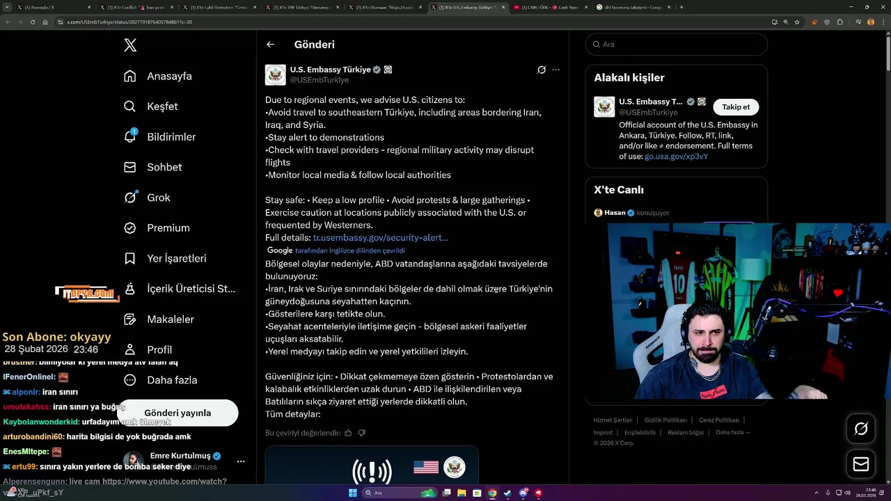Open Grok from the sidebar

146,198
